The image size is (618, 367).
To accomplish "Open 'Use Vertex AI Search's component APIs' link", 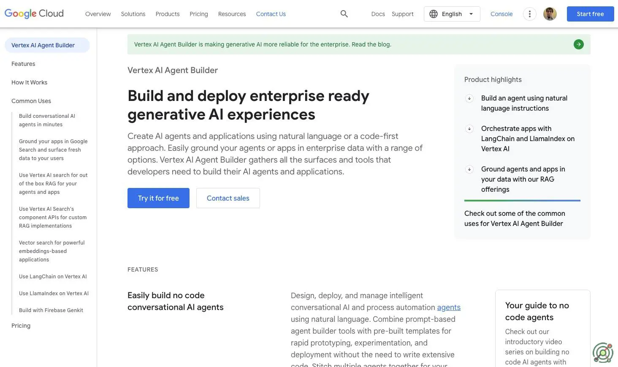I will pos(53,217).
